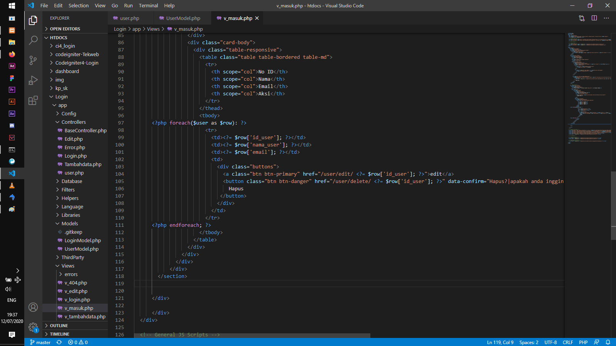
Task: Open the Windows Action Center notifications
Action: tap(12, 334)
